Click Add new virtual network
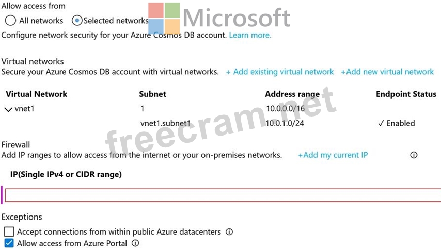This screenshot has width=441, height=249. (x=387, y=72)
